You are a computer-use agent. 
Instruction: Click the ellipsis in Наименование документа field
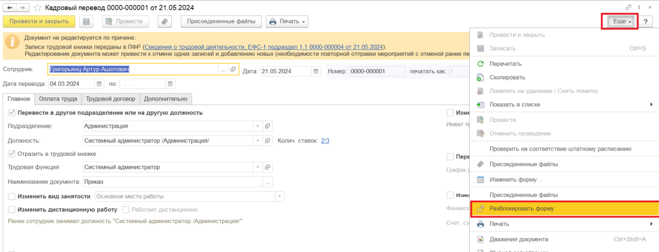coord(267,182)
